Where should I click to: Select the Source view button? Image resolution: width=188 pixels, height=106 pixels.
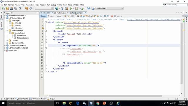[43, 16]
